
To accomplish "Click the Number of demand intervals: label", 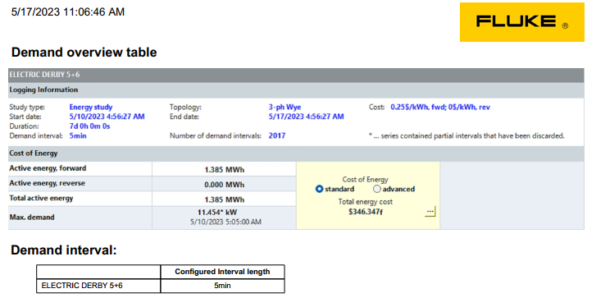I will [x=216, y=135].
